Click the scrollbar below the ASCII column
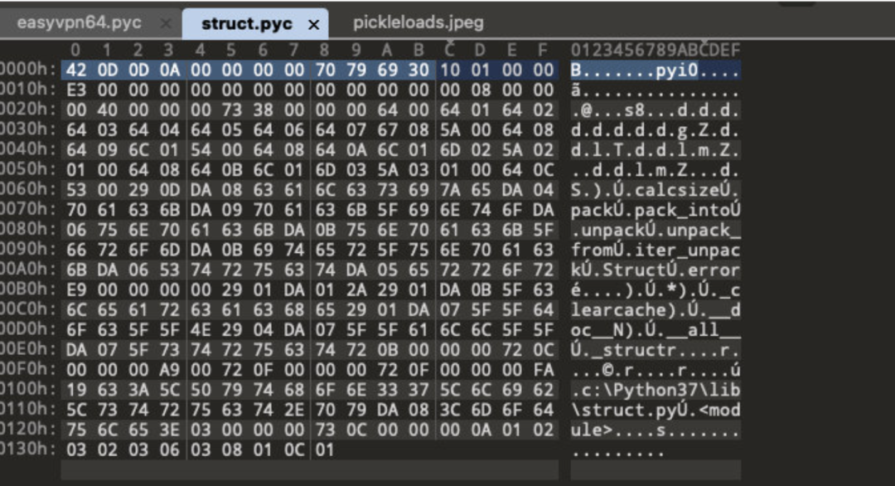 coord(656,470)
